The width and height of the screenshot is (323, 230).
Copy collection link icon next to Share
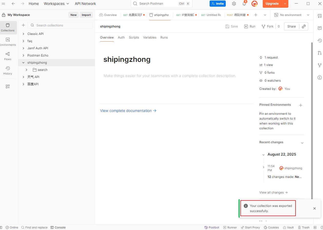coord(304,26)
